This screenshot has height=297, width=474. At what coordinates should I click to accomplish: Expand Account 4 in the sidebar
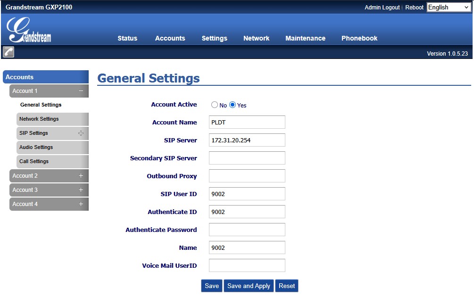click(x=49, y=204)
